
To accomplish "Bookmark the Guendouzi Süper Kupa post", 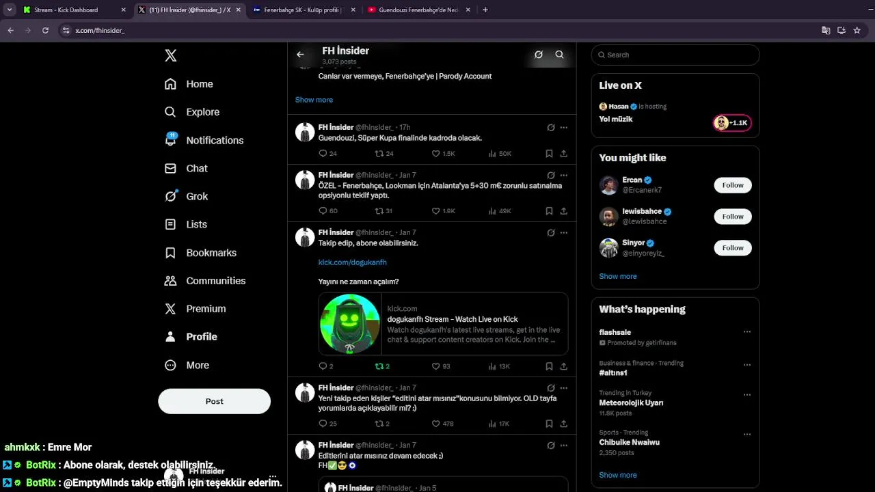I will pos(549,154).
